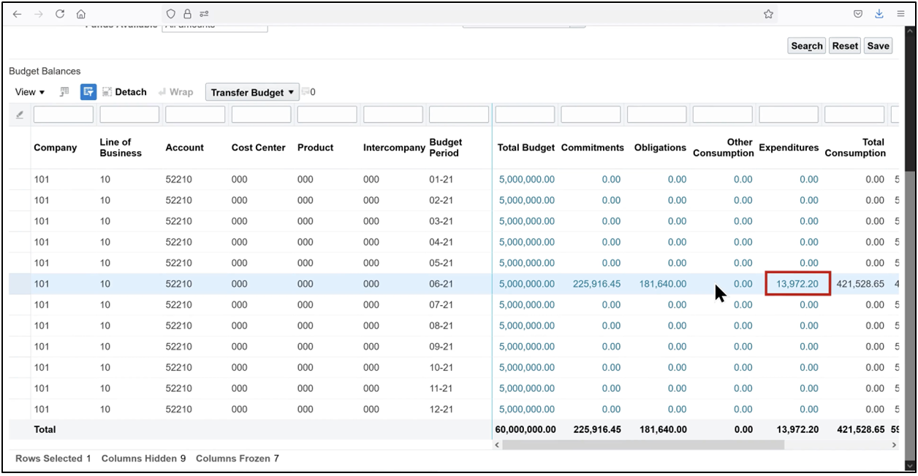Click the Reset button
The image size is (918, 476).
pyautogui.click(x=844, y=45)
